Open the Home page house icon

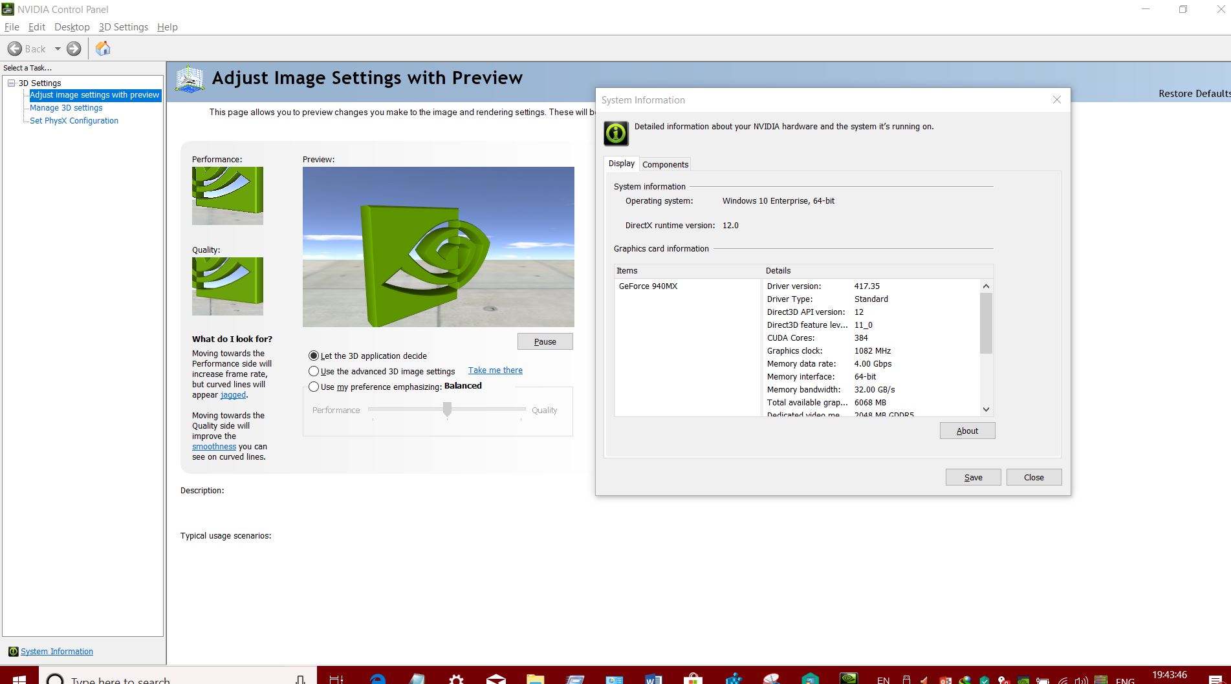coord(103,48)
